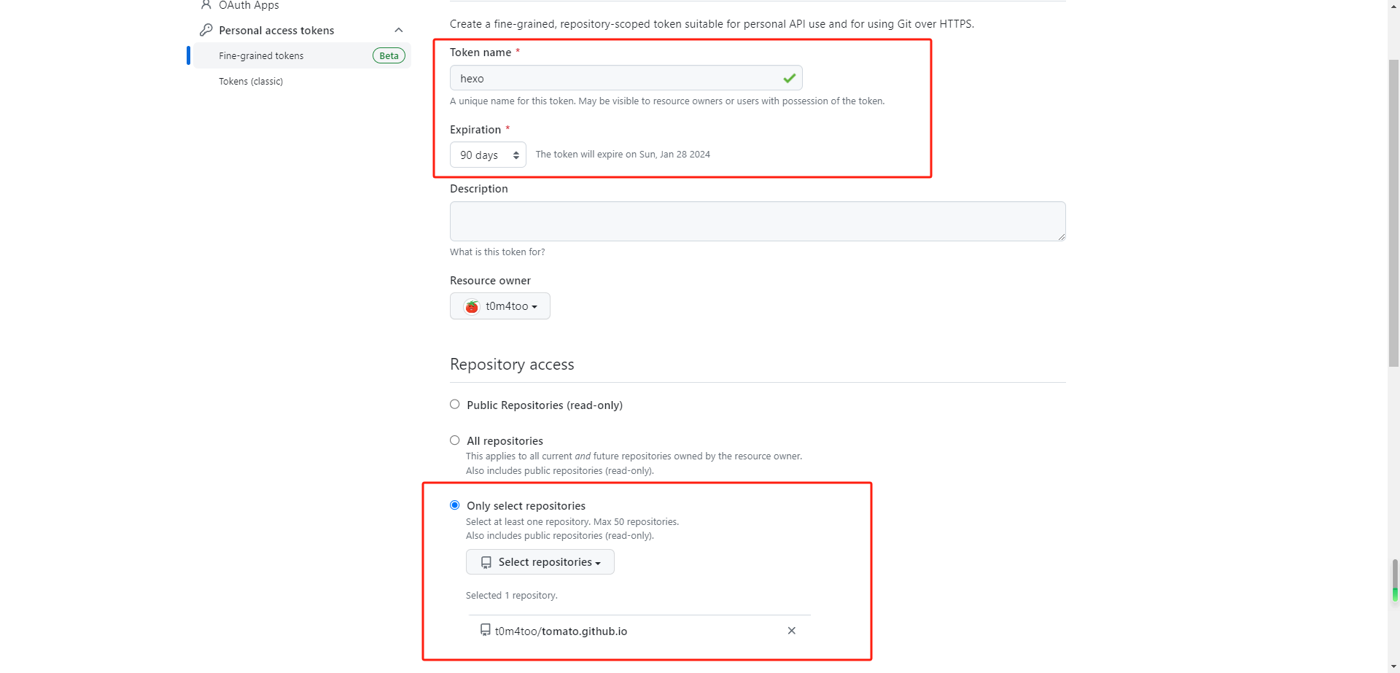The height and width of the screenshot is (673, 1400).
Task: Remove the t0m4too/tomato.github.io repository
Action: [791, 631]
